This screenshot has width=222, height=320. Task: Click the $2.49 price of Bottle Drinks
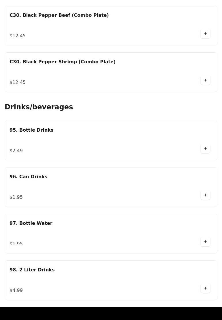[16, 151]
